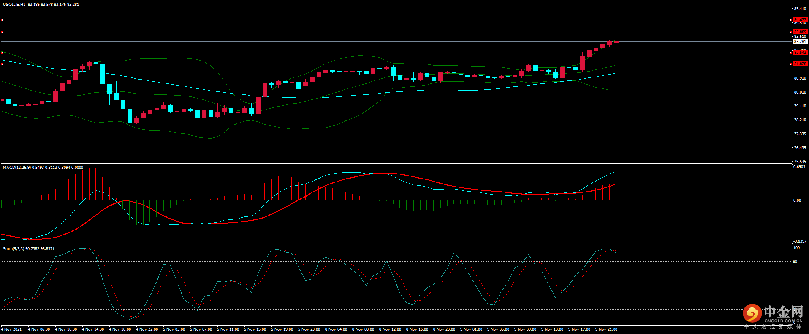The width and height of the screenshot is (809, 334).
Task: Click the Stochastic 80 level scale label
Action: tap(795, 262)
